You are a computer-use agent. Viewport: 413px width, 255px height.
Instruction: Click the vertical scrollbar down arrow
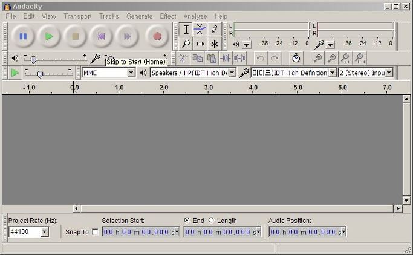406,200
